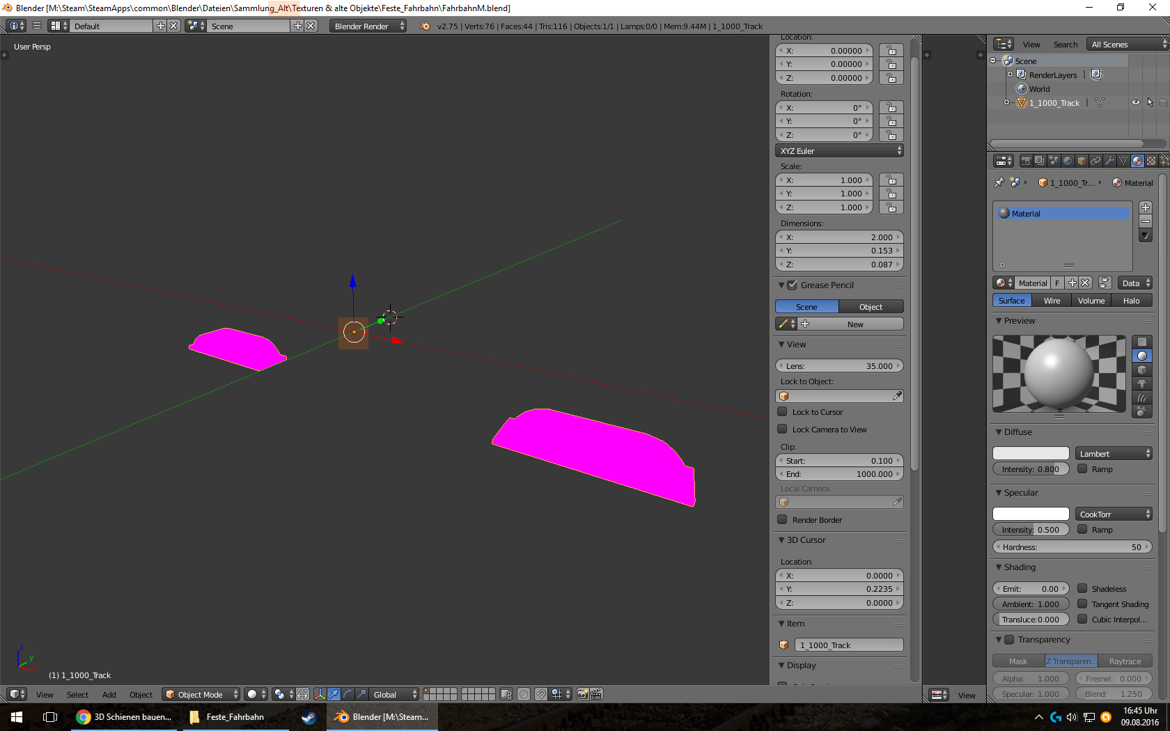Click the OpenGL render image camera icon
Viewport: 1170px width, 731px height.
point(582,694)
